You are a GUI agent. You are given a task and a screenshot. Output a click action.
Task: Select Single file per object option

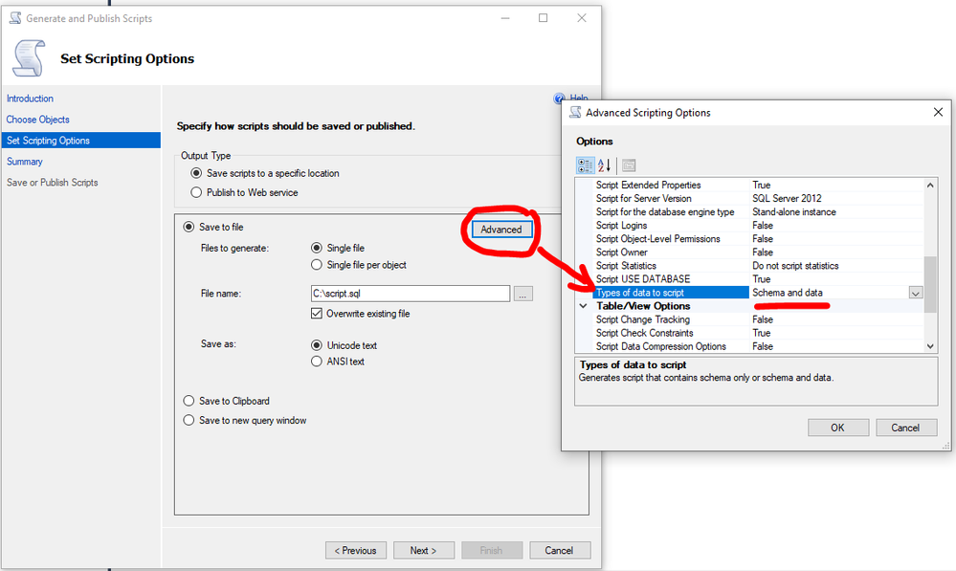point(317,265)
